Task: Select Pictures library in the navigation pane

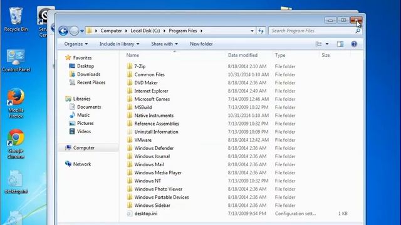Action: point(81,123)
